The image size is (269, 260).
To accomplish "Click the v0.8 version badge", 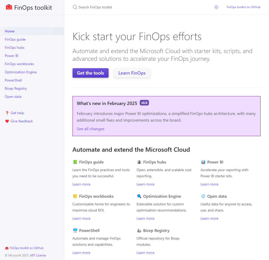I will [x=144, y=103].
